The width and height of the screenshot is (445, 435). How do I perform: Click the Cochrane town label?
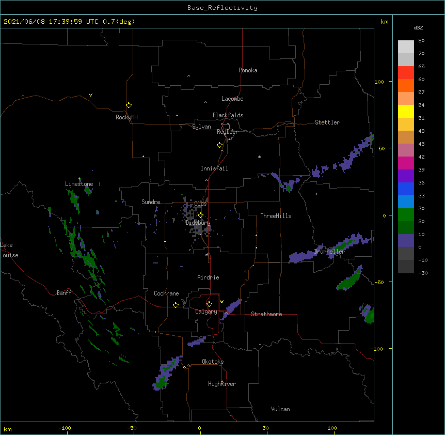pyautogui.click(x=166, y=293)
